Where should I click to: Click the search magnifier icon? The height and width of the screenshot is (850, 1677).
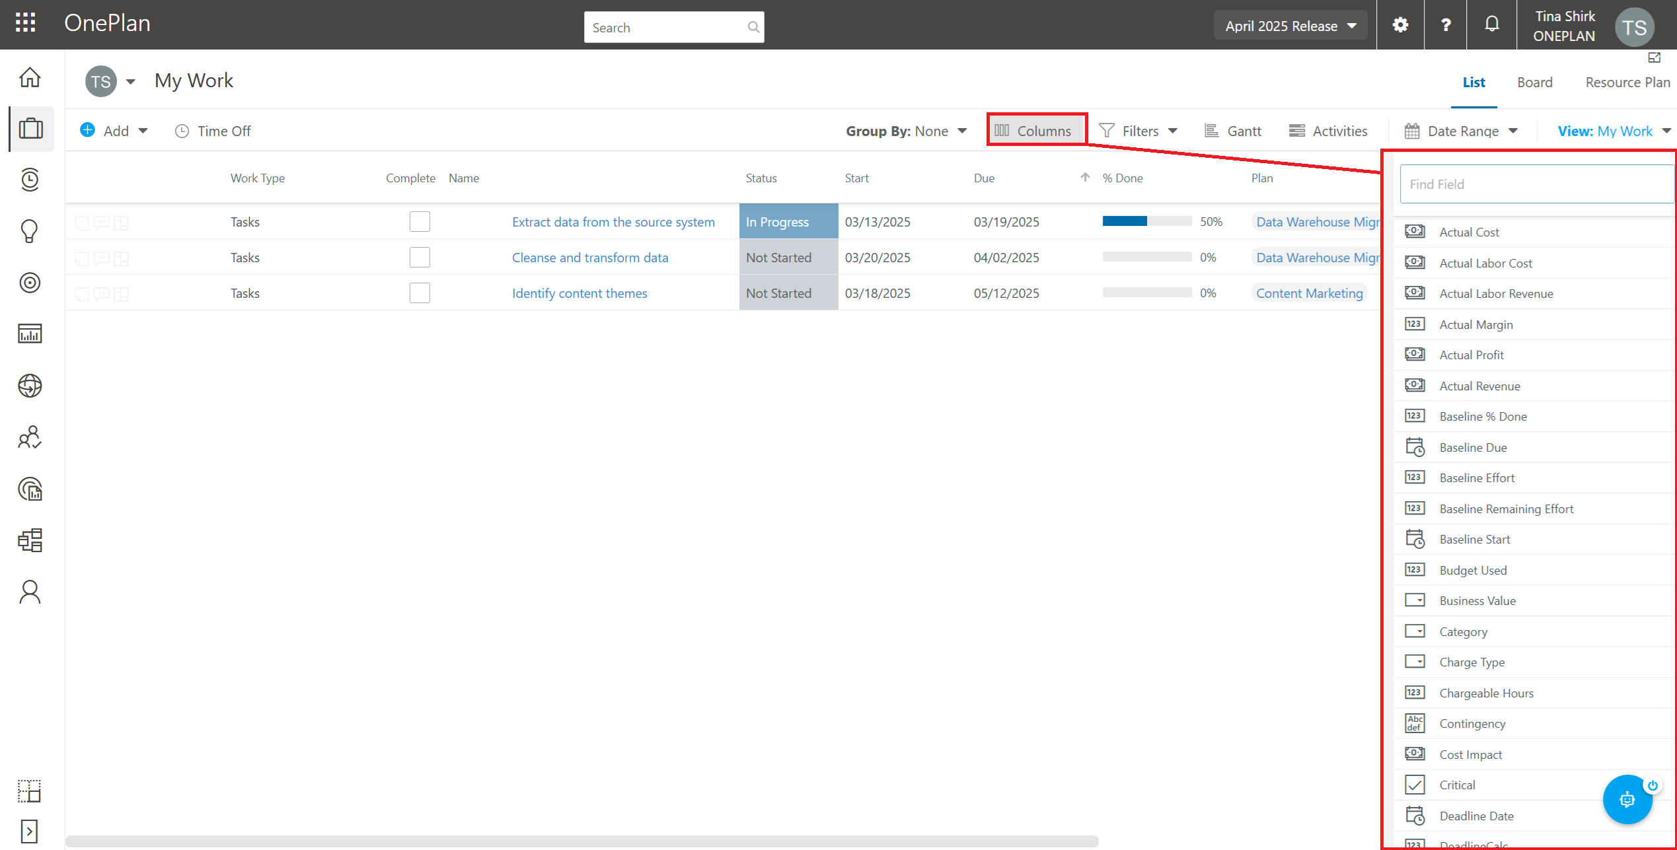tap(753, 27)
